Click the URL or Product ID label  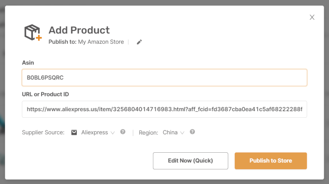tap(45, 94)
